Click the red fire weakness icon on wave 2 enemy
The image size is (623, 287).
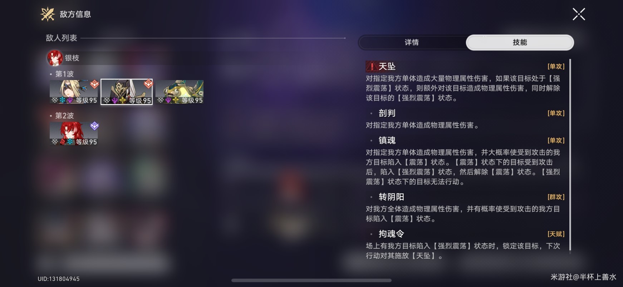(x=63, y=142)
